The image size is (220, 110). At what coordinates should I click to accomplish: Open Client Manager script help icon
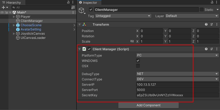(x=206, y=49)
